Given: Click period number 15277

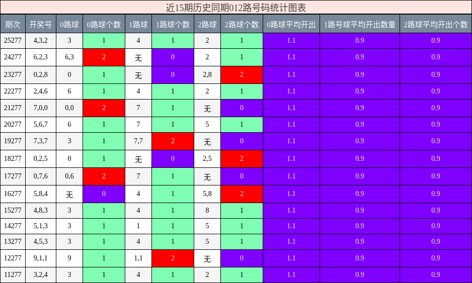Looking at the screenshot, I should coord(13,211).
